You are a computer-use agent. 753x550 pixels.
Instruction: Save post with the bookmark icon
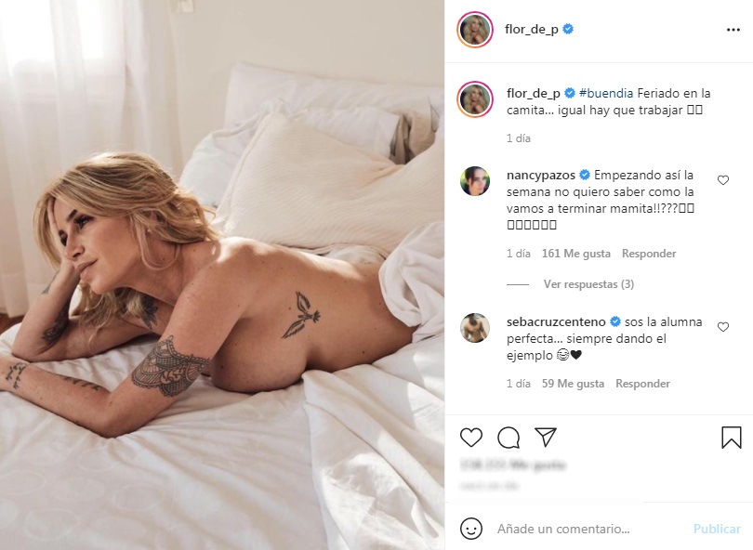click(732, 438)
